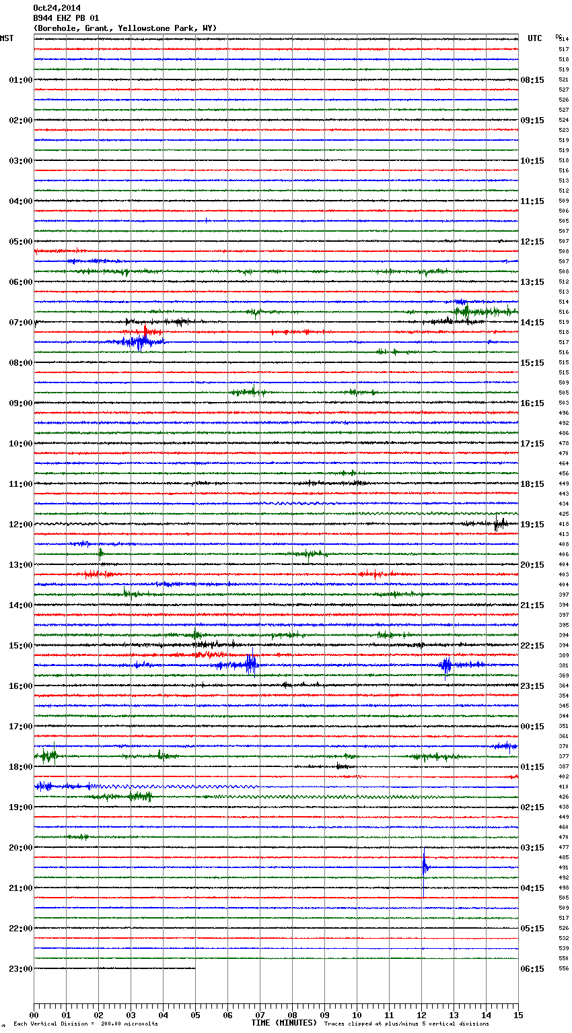The height and width of the screenshot is (1033, 572).
Task: Click the DC value 550 near the bottom right
Action: click(x=563, y=958)
